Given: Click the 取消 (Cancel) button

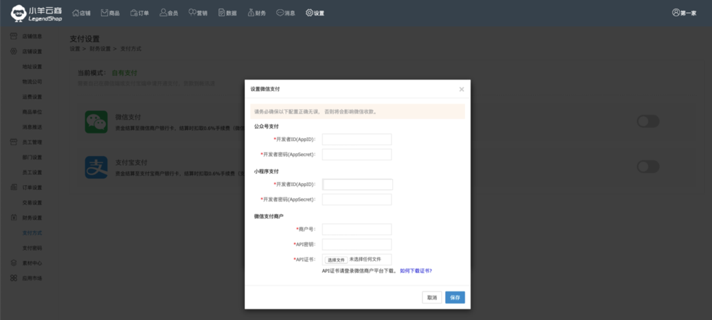Looking at the screenshot, I should click(432, 297).
